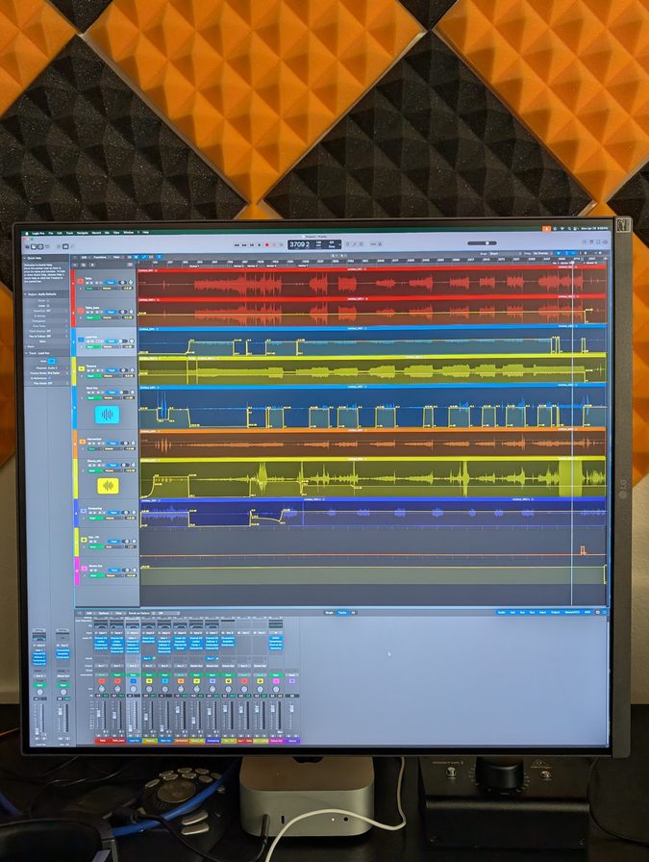Viewport: 649px width, 862px height.
Task: Open the Track menu in menu bar
Action: tap(69, 233)
